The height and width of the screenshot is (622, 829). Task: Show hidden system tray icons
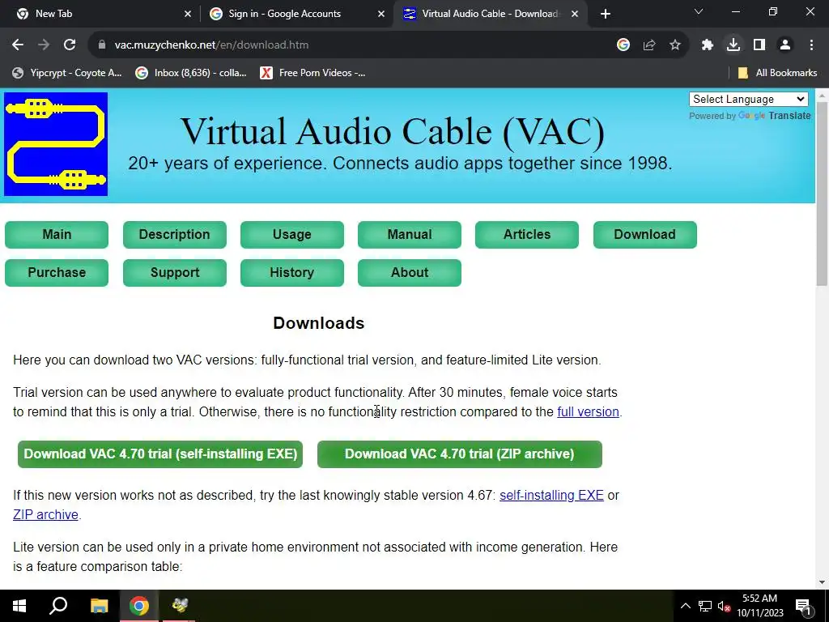[685, 606]
